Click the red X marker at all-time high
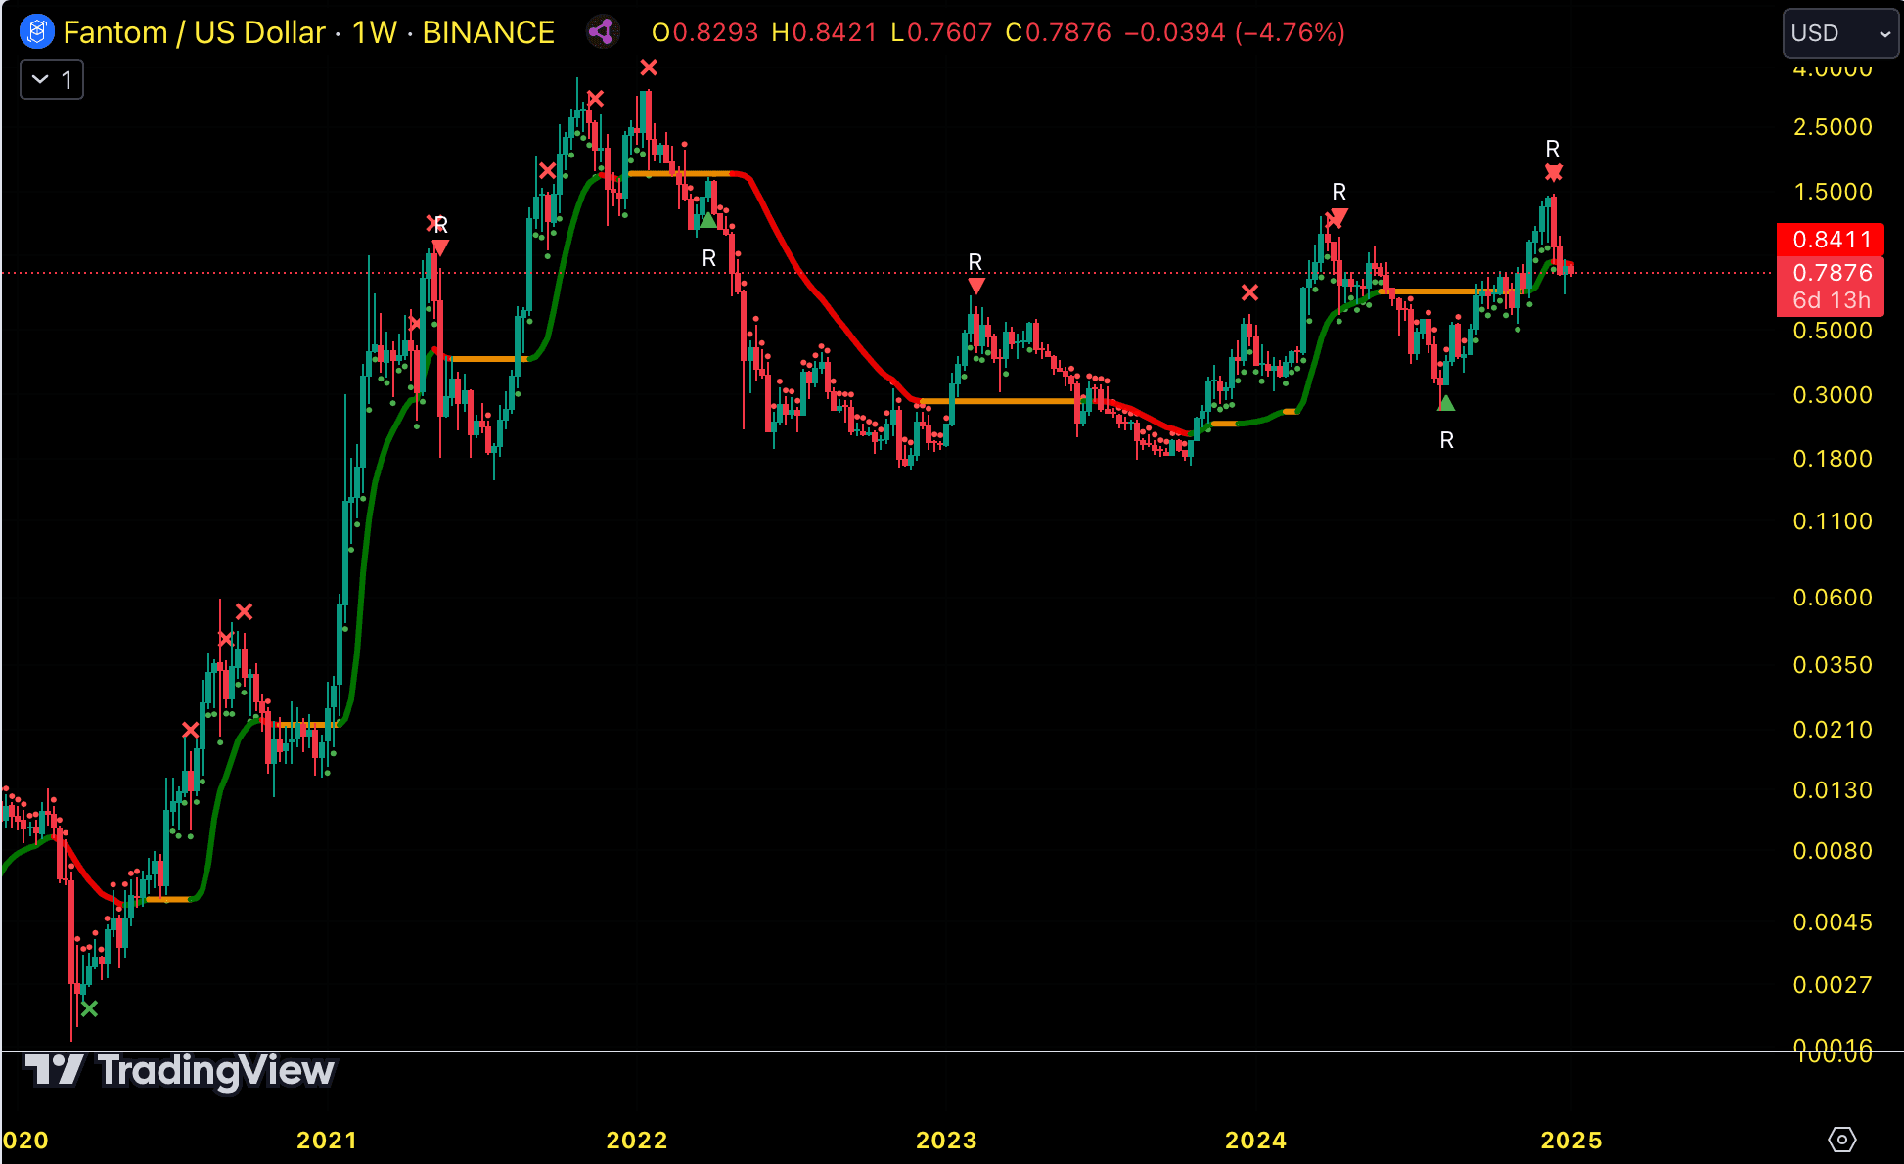1904x1164 pixels. (x=649, y=67)
